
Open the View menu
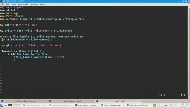click(14, 4)
